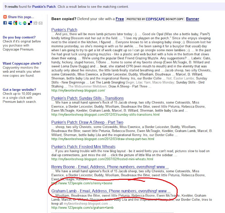The width and height of the screenshot is (225, 213).
Task: Click the 'Free' link in the banner line
Action: (x=120, y=19)
